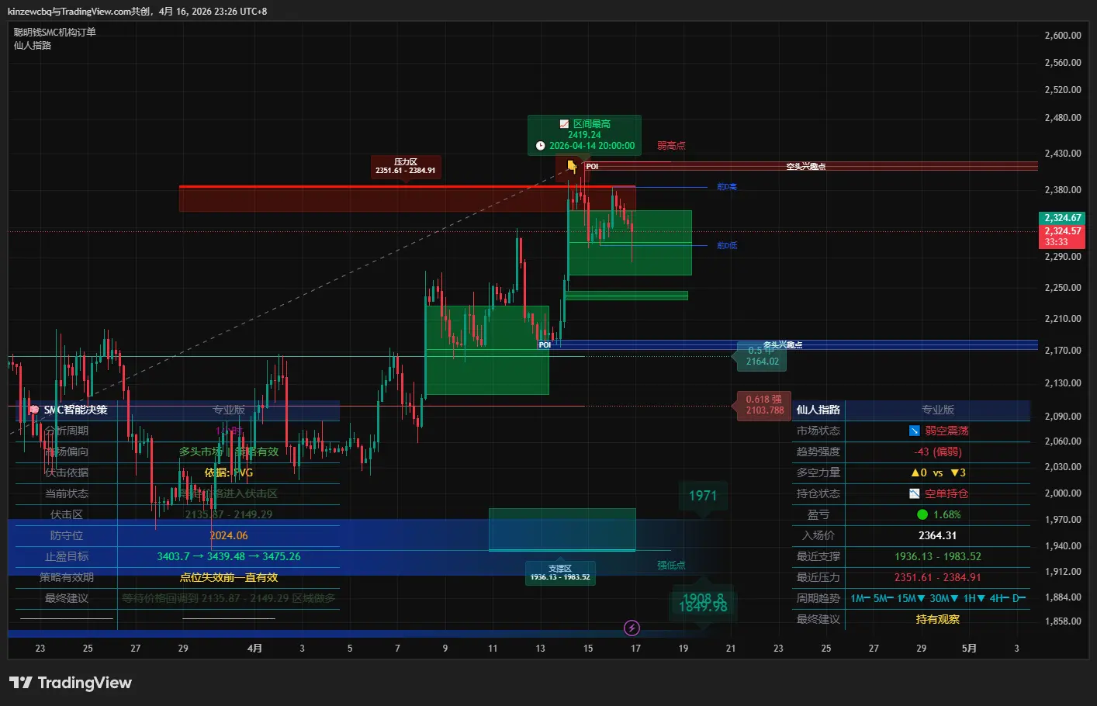Click the 多头市场 bias value
Viewport: 1097px width, 706px height.
[201, 452]
